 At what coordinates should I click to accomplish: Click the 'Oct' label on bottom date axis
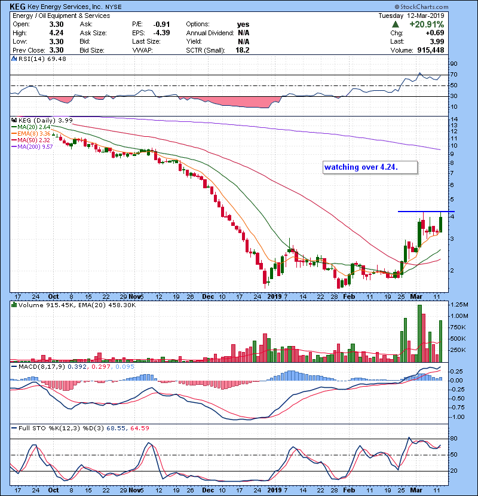click(53, 490)
